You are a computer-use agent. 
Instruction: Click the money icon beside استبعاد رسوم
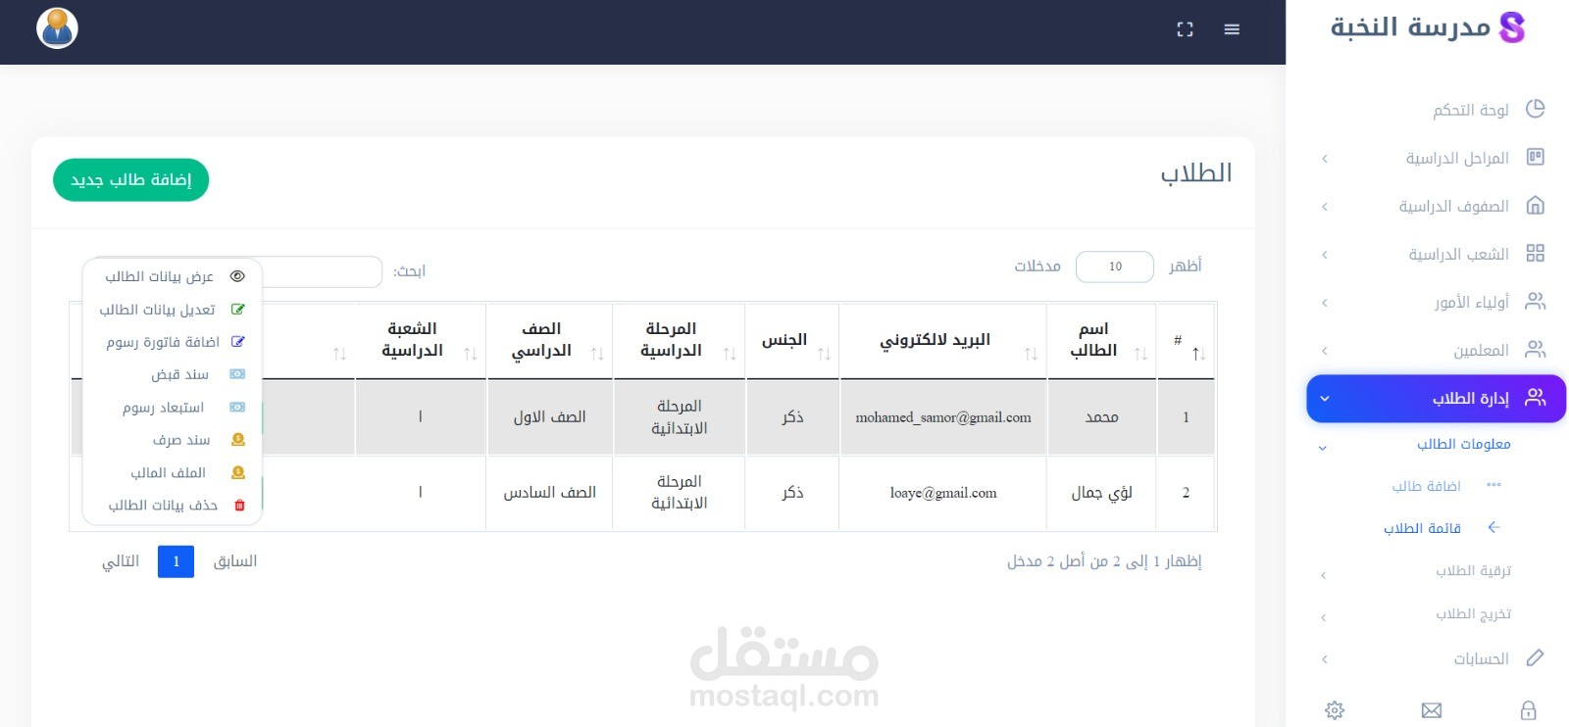click(237, 407)
